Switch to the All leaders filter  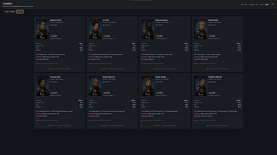(20, 11)
